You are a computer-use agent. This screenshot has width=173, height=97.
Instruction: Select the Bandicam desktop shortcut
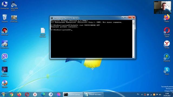coord(5,31)
